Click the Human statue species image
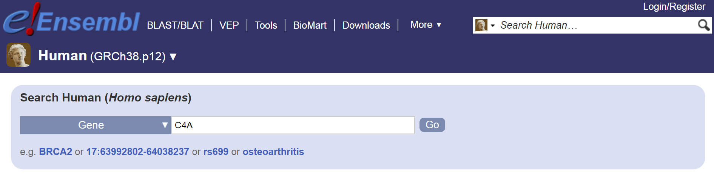714x175 pixels. coord(19,55)
